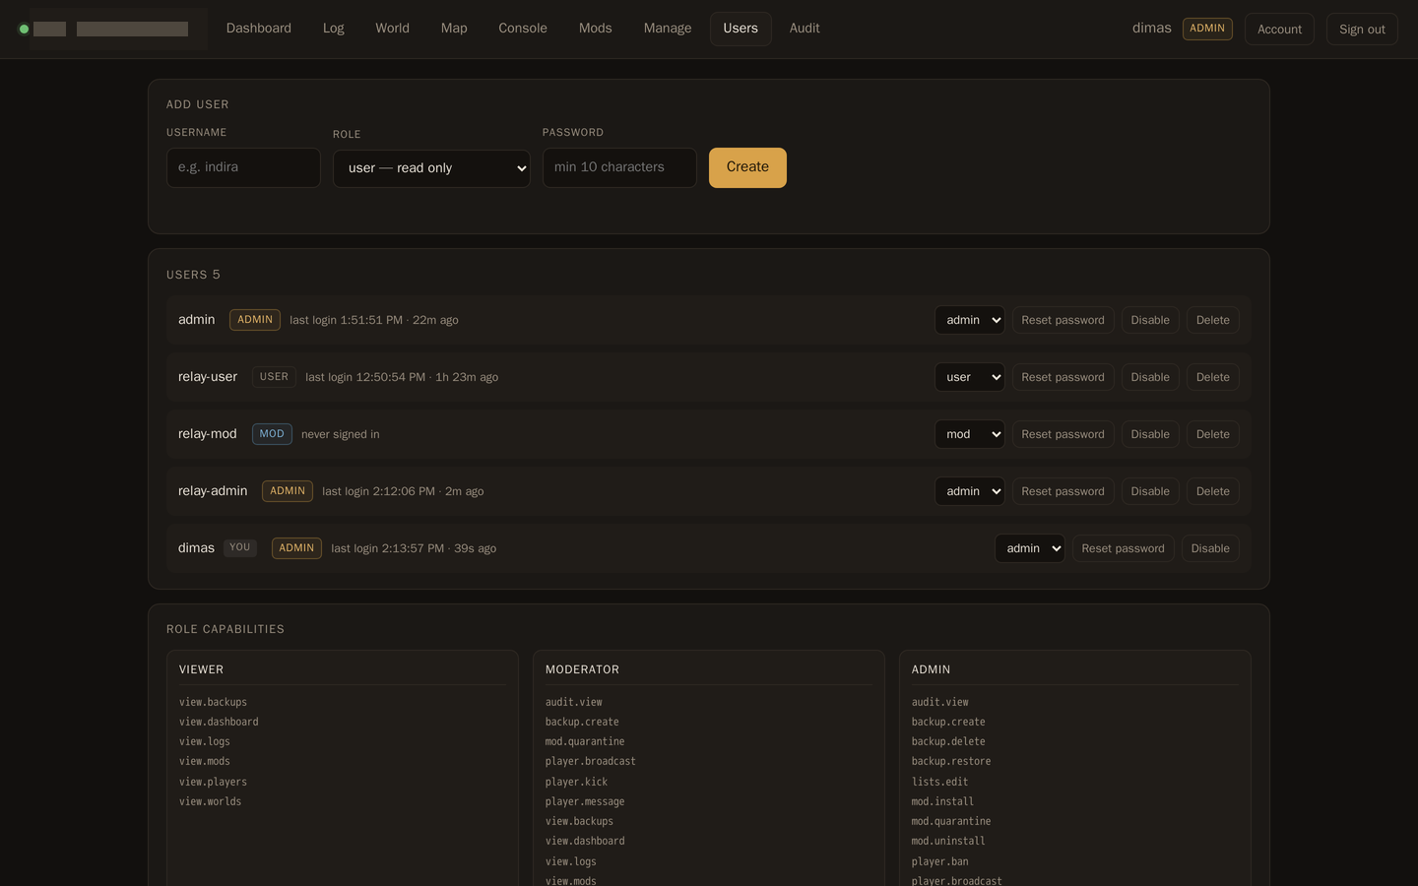The height and width of the screenshot is (886, 1418).
Task: Go to the Mods tab
Action: pyautogui.click(x=596, y=29)
